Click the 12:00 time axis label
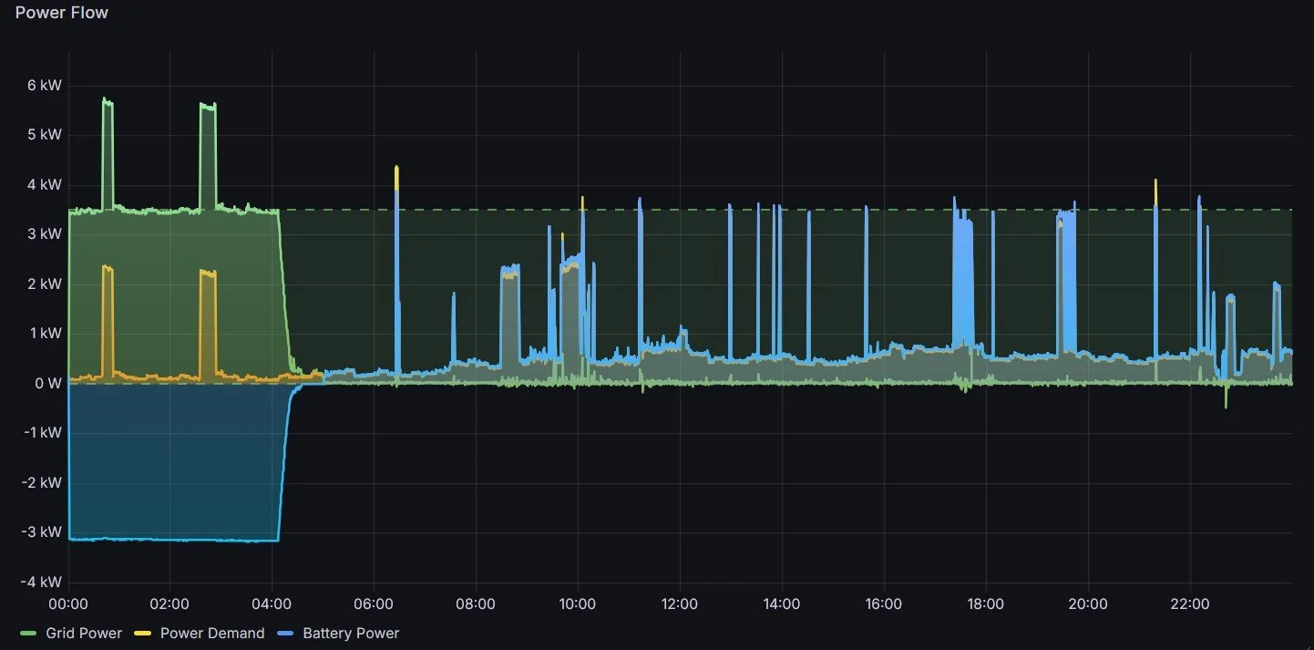The height and width of the screenshot is (650, 1314). [x=680, y=604]
